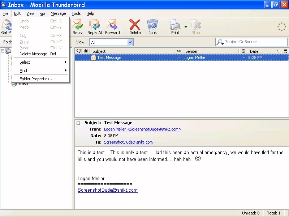Viewport: 289px width, 217px height.
Task: Click 8:38 PM in the message list
Action: tap(255, 58)
